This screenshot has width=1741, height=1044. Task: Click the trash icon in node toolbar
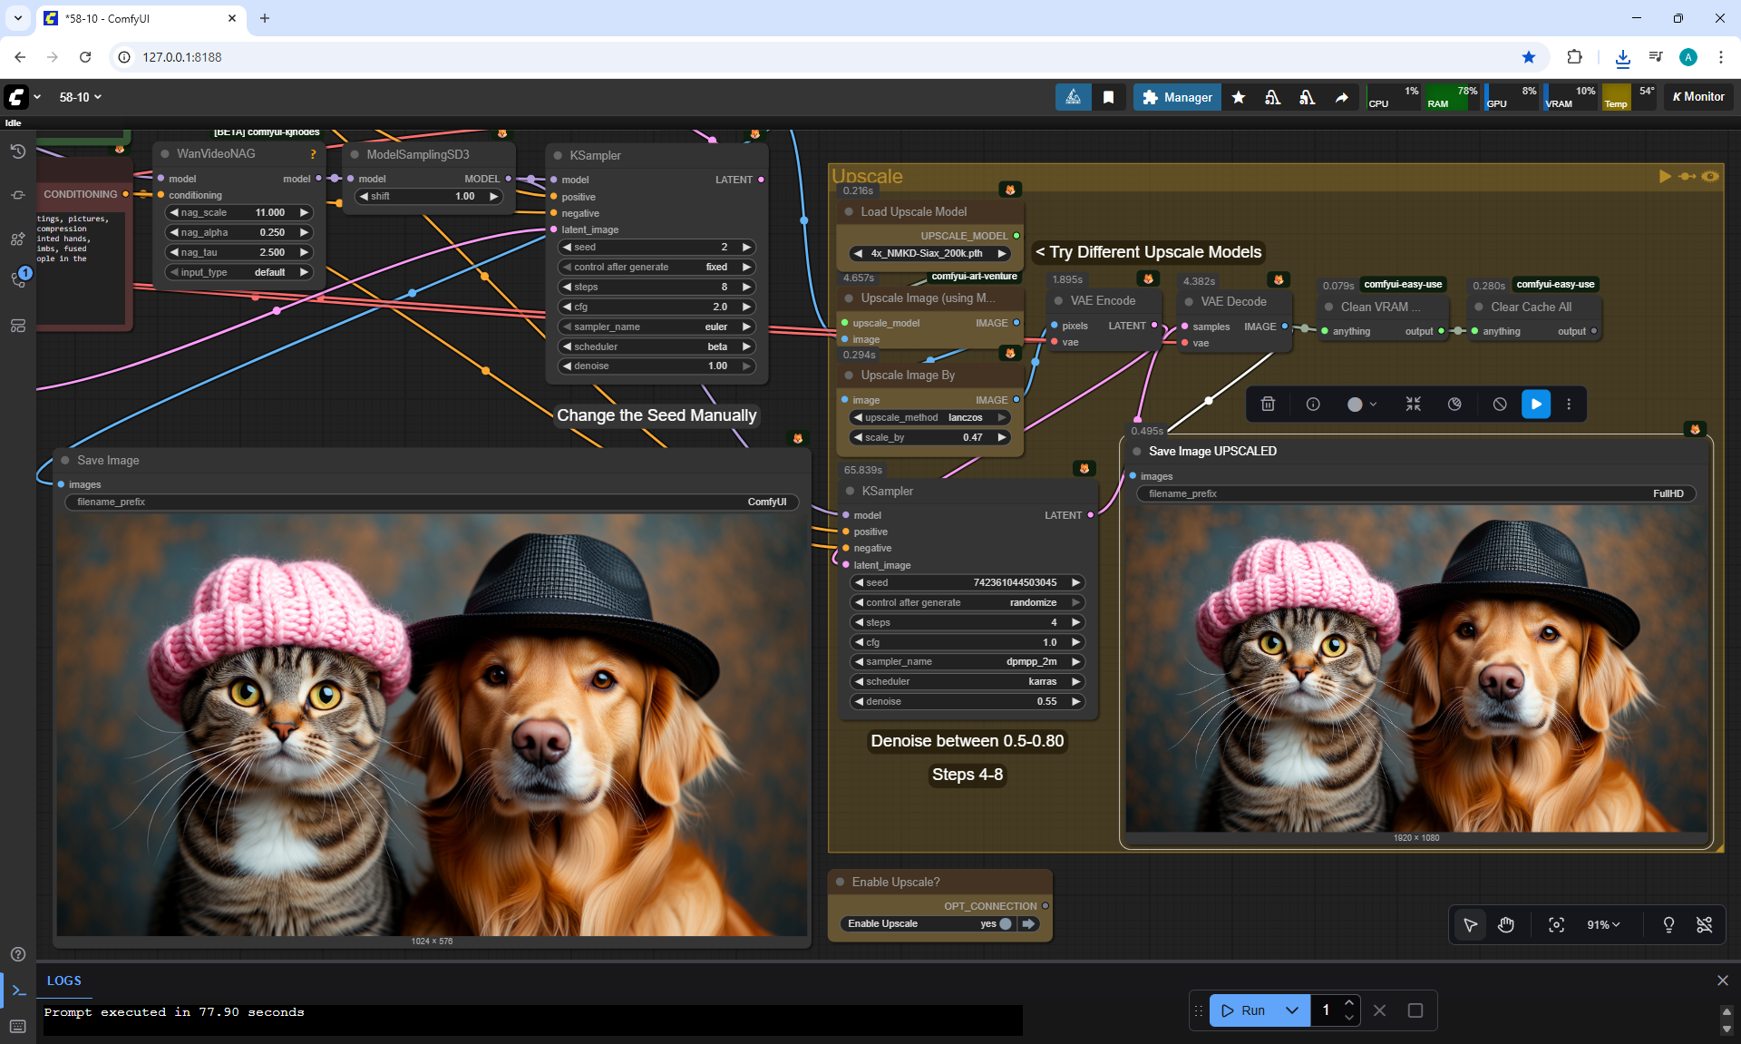coord(1268,405)
